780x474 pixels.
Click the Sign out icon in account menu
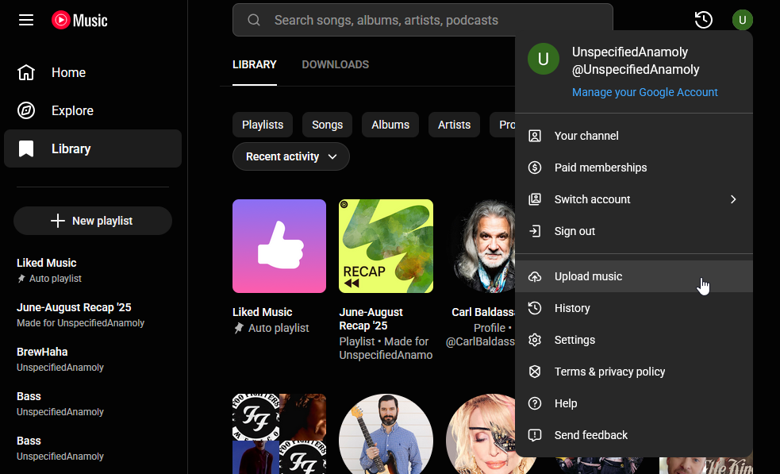tap(534, 231)
